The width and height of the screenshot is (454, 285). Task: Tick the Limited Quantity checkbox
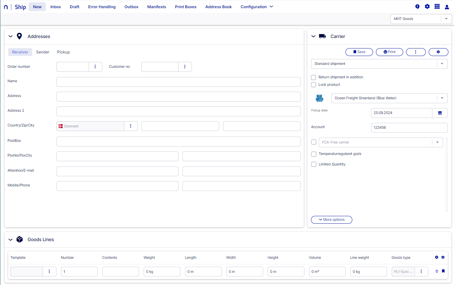click(314, 164)
